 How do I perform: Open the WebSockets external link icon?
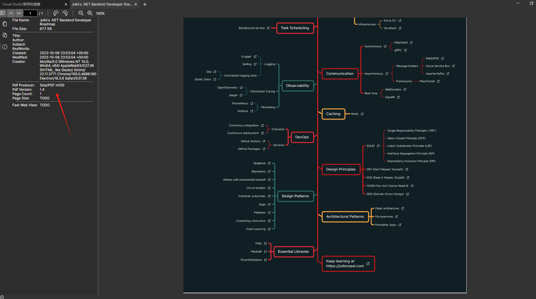coord(405,90)
